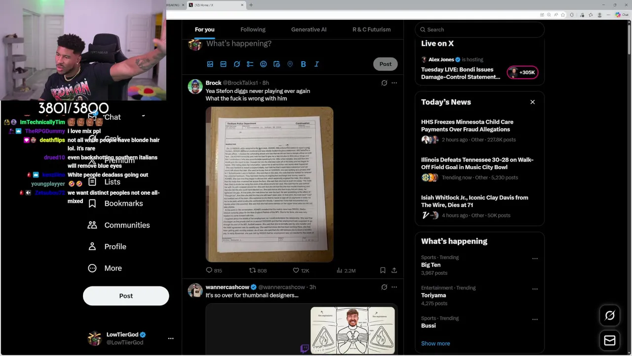Add media image to the post composer
The height and width of the screenshot is (356, 632).
(210, 64)
